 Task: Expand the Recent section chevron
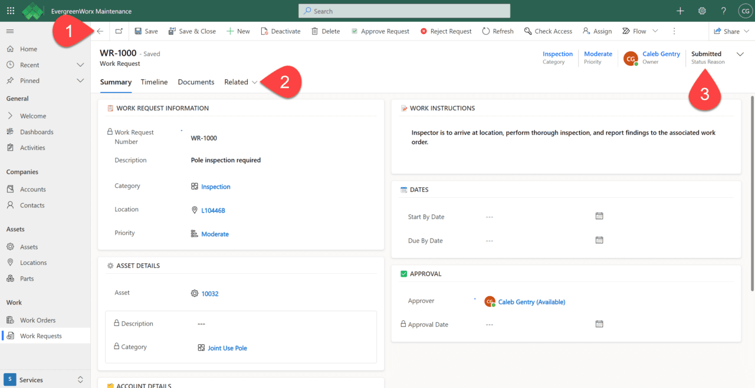[81, 65]
